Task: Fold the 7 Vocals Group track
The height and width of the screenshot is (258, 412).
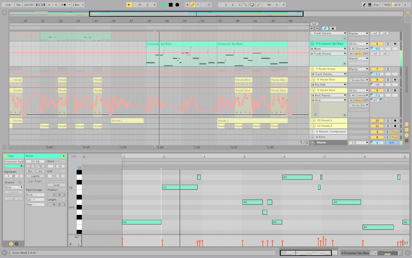Action: [x=312, y=69]
